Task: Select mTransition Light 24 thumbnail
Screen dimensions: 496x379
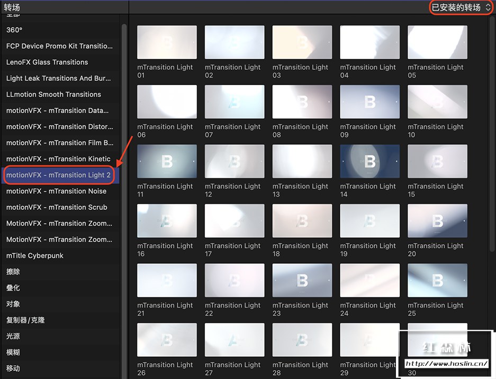Action: click(x=370, y=281)
